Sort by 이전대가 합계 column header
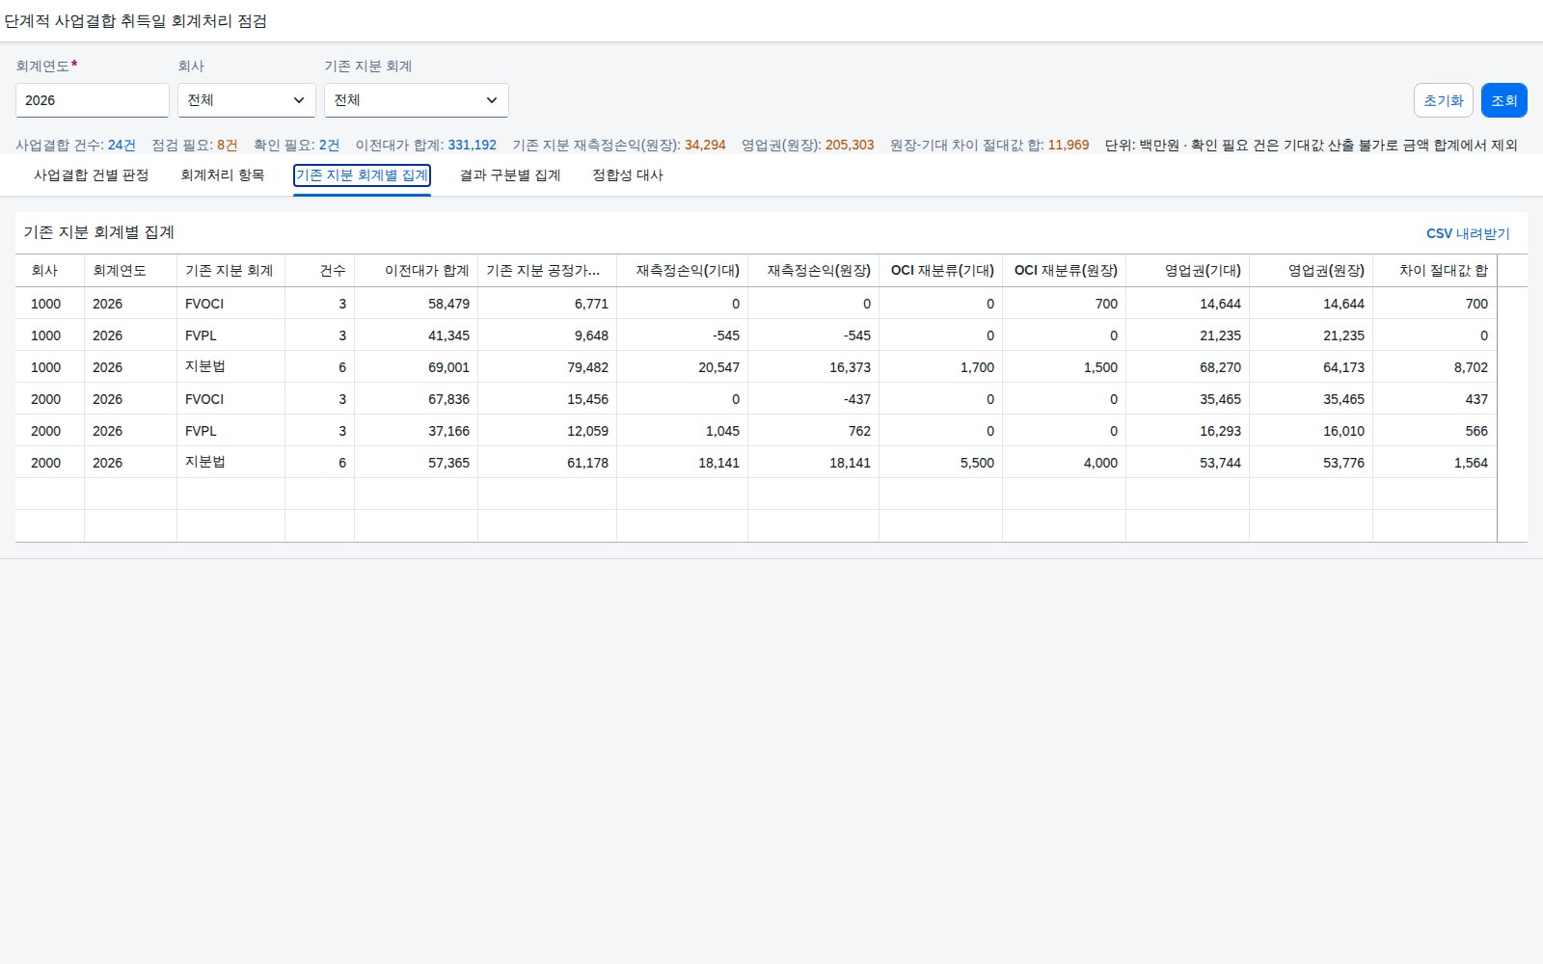This screenshot has height=964, width=1543. tap(417, 271)
